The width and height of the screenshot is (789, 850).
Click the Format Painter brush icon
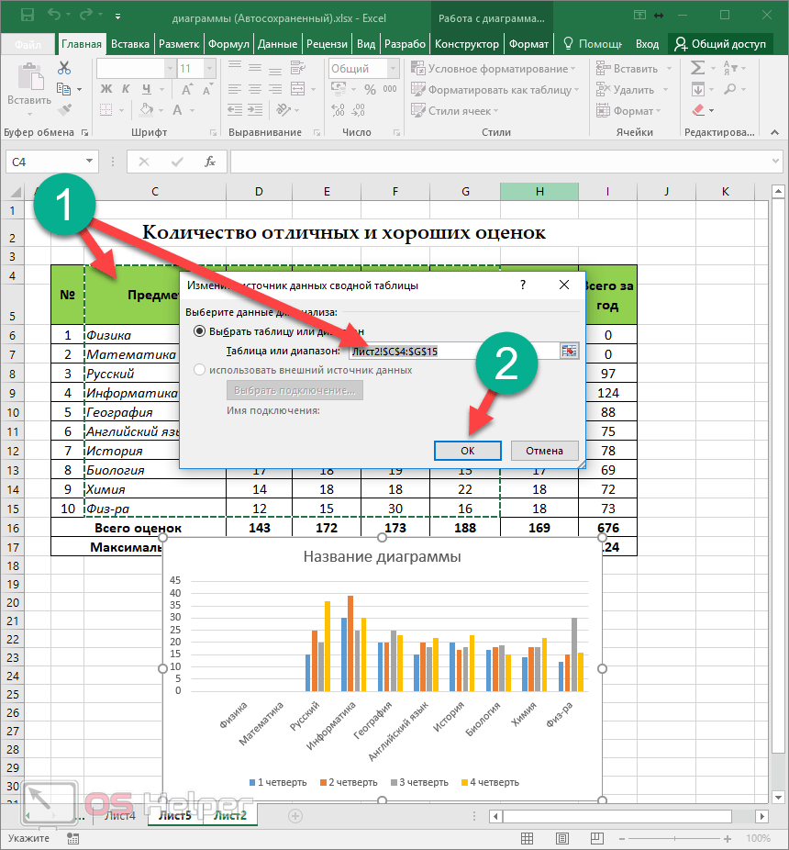63,109
